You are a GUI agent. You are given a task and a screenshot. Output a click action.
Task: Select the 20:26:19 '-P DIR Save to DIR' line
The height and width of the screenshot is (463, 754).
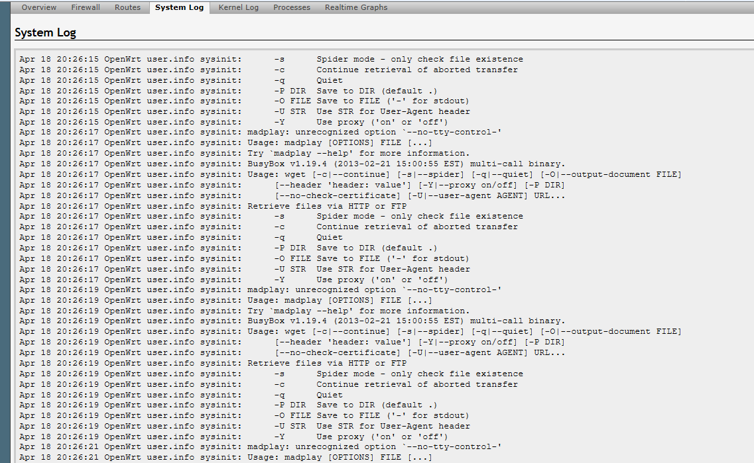(228, 405)
